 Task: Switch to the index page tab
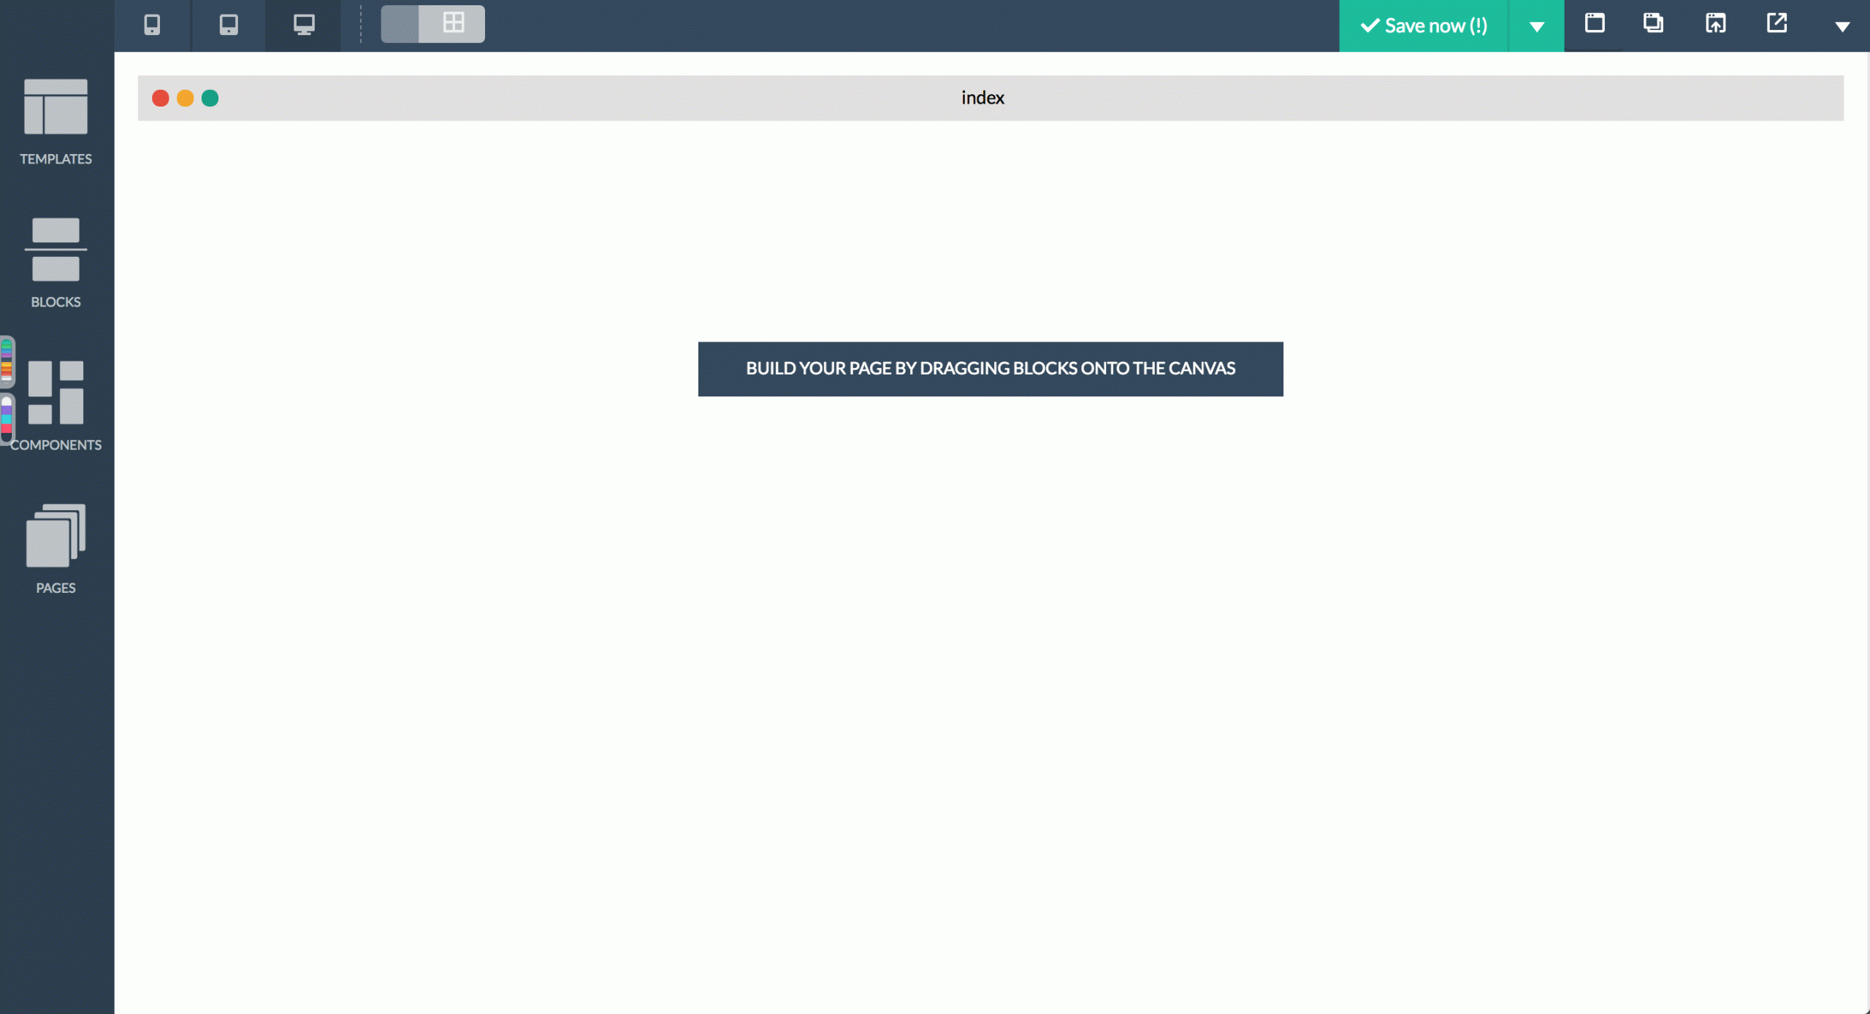[982, 97]
